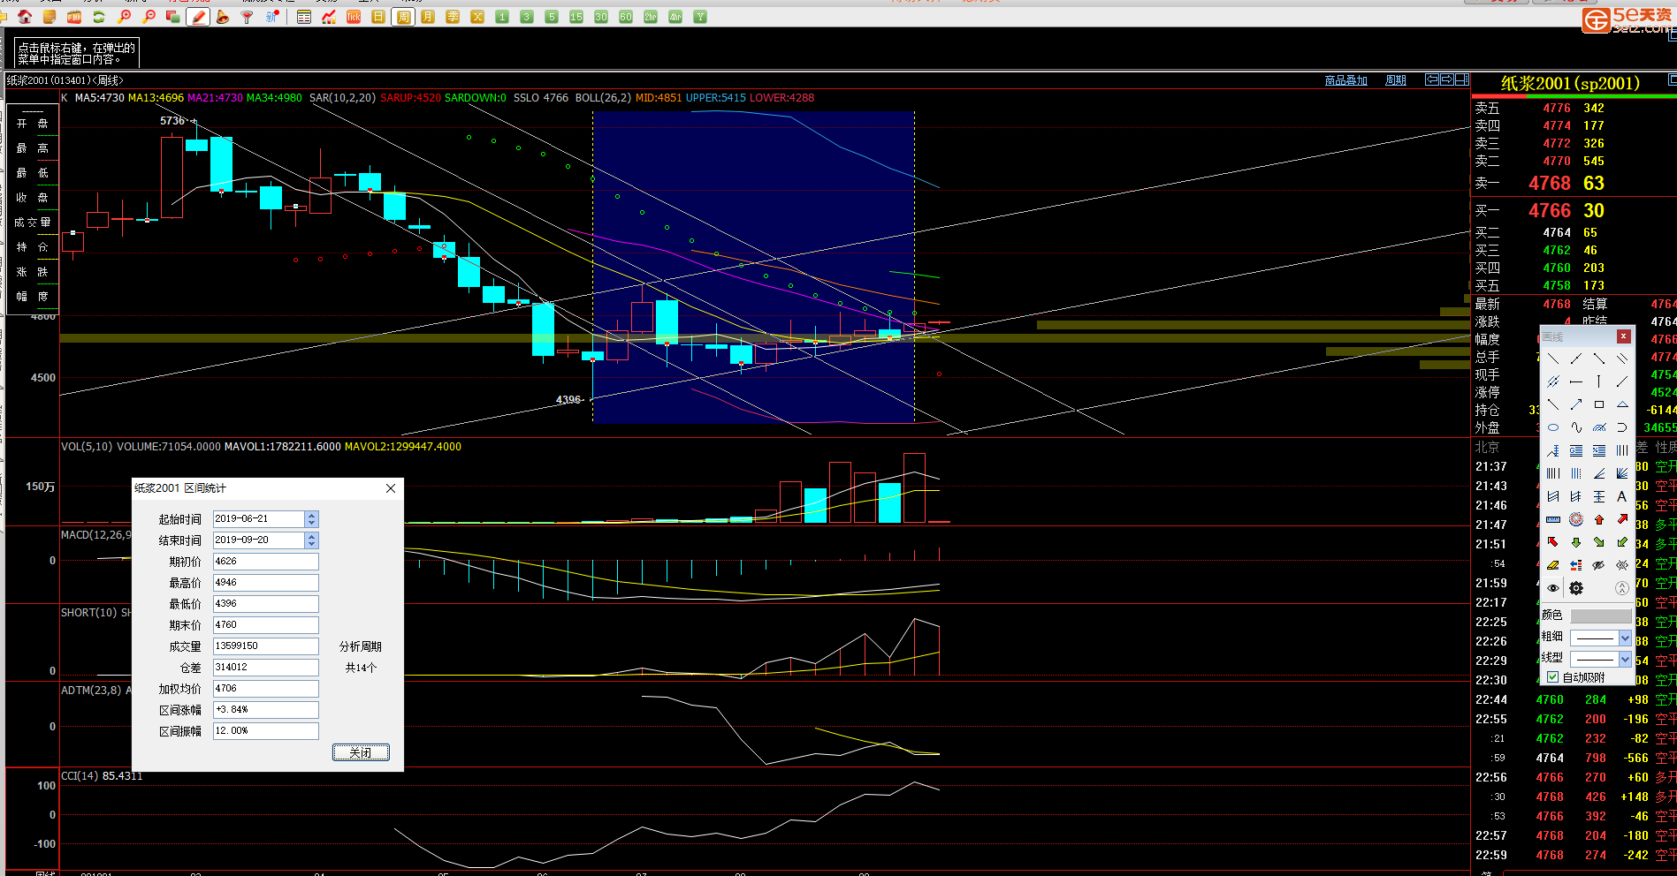The image size is (1677, 876).
Task: Toggle drawing visibility with eye icon
Action: 1553,588
